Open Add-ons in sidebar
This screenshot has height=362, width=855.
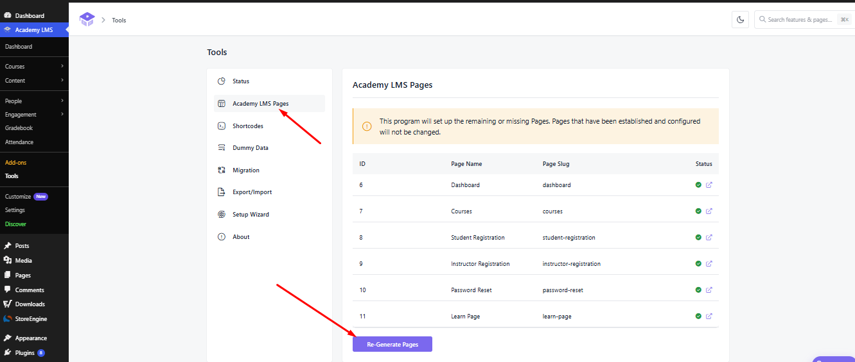click(x=15, y=163)
